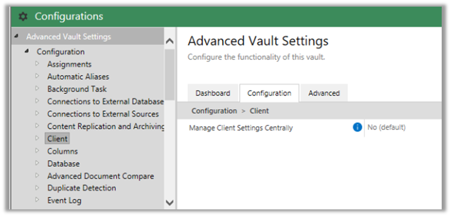This screenshot has height=216, width=451.
Task: Click the tree scrollbar down arrow
Action: (170, 203)
